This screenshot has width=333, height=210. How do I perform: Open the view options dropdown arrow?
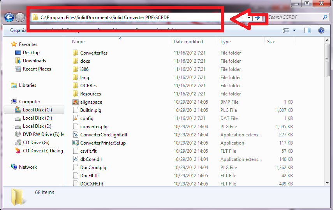[294, 30]
